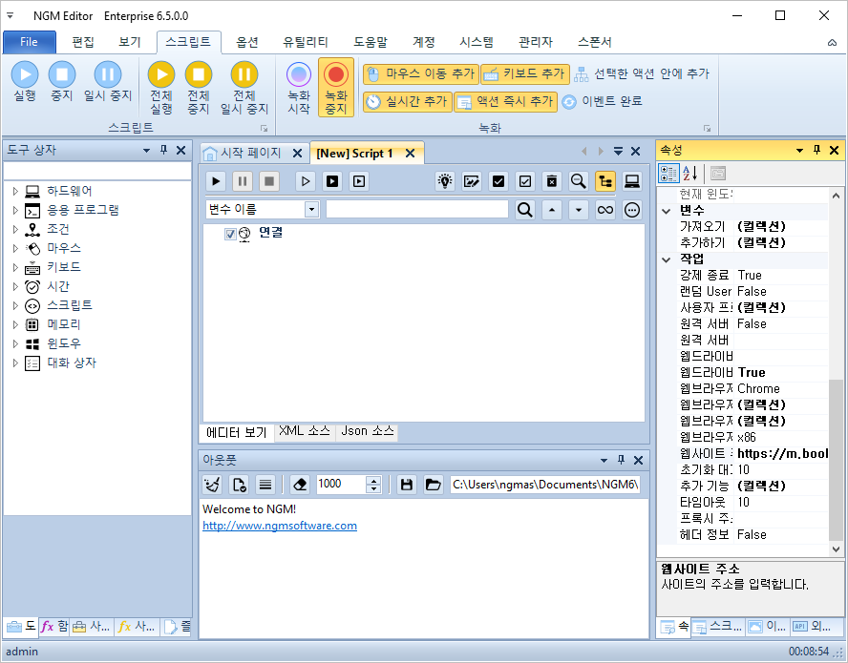Click the lightbulb icon in editor toolbar
848x663 pixels.
click(x=445, y=181)
